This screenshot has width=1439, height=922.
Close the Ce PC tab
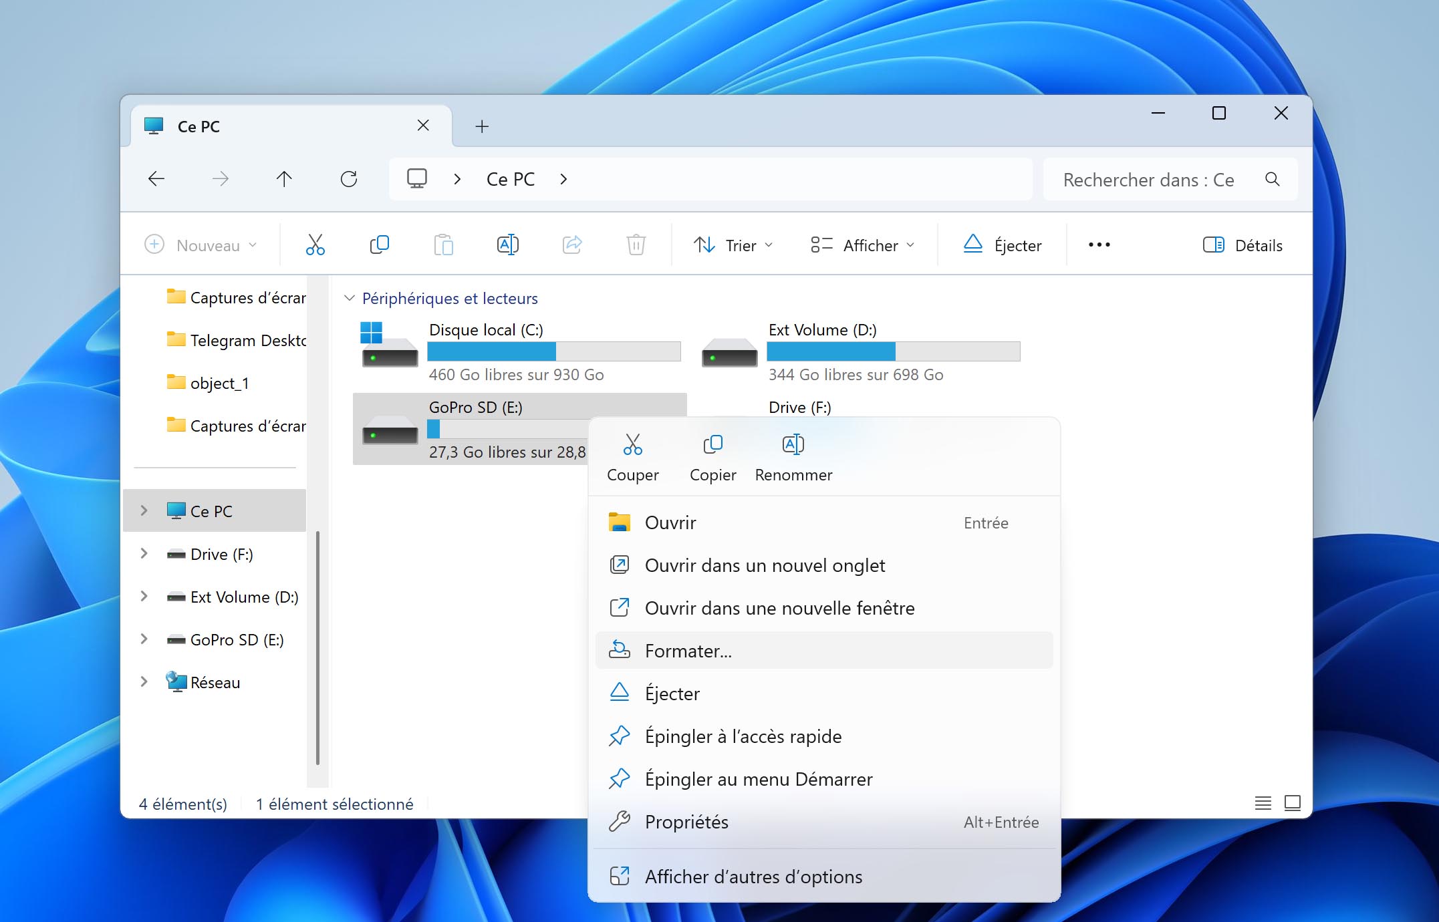423,126
